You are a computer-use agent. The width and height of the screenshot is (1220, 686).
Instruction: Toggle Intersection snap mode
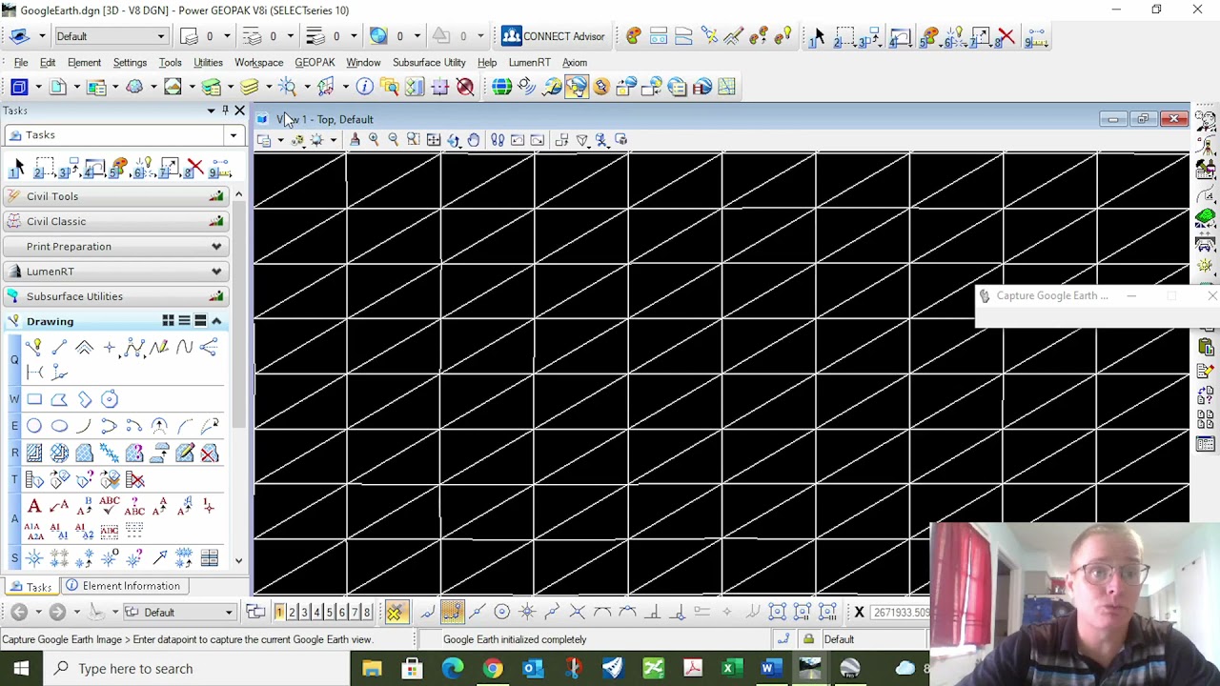(x=577, y=612)
